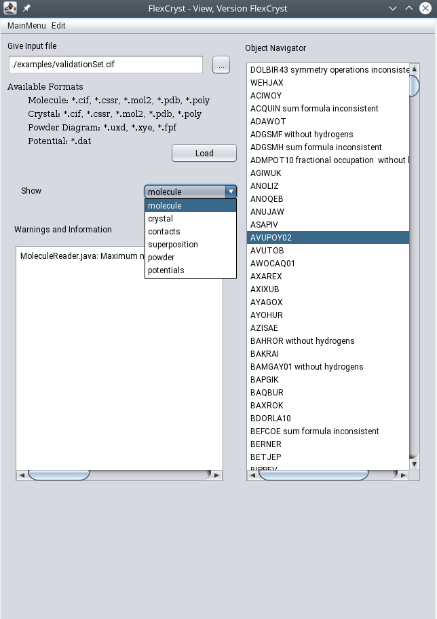Select 'molecule' in the dropdown list

[191, 206]
